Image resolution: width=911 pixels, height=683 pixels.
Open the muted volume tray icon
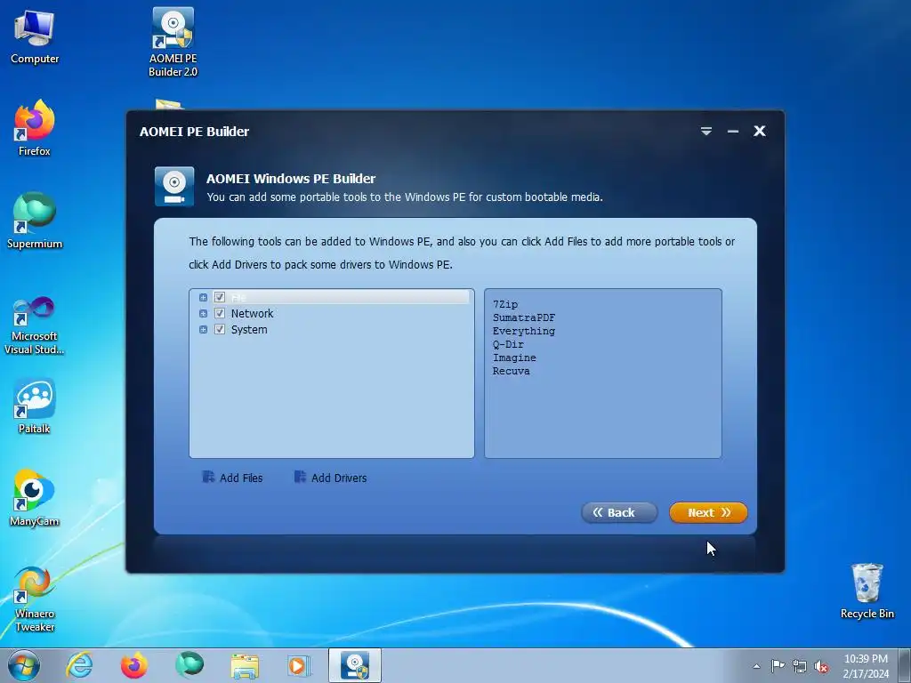(x=821, y=666)
